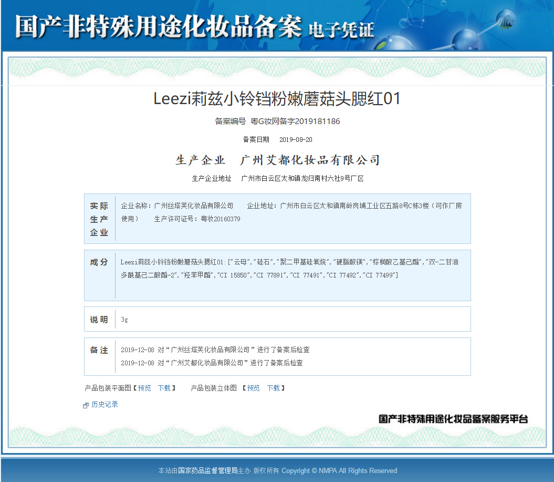Screen dimensions: 554x482
Task: Click the 成分 section label
Action: pyautogui.click(x=99, y=262)
